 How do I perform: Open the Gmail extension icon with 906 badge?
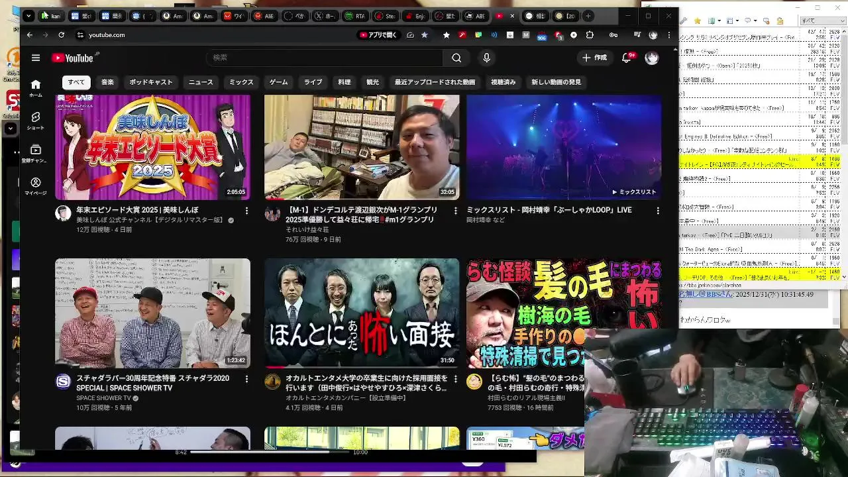[x=541, y=35]
